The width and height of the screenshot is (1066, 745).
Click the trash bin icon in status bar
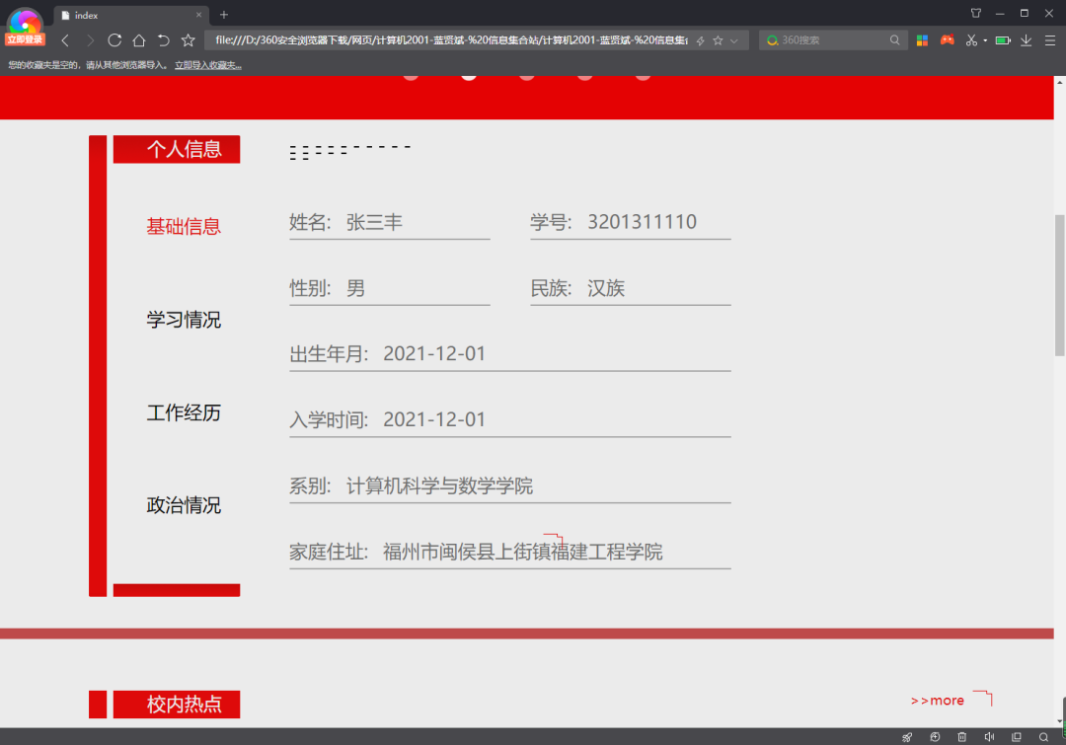tap(962, 737)
